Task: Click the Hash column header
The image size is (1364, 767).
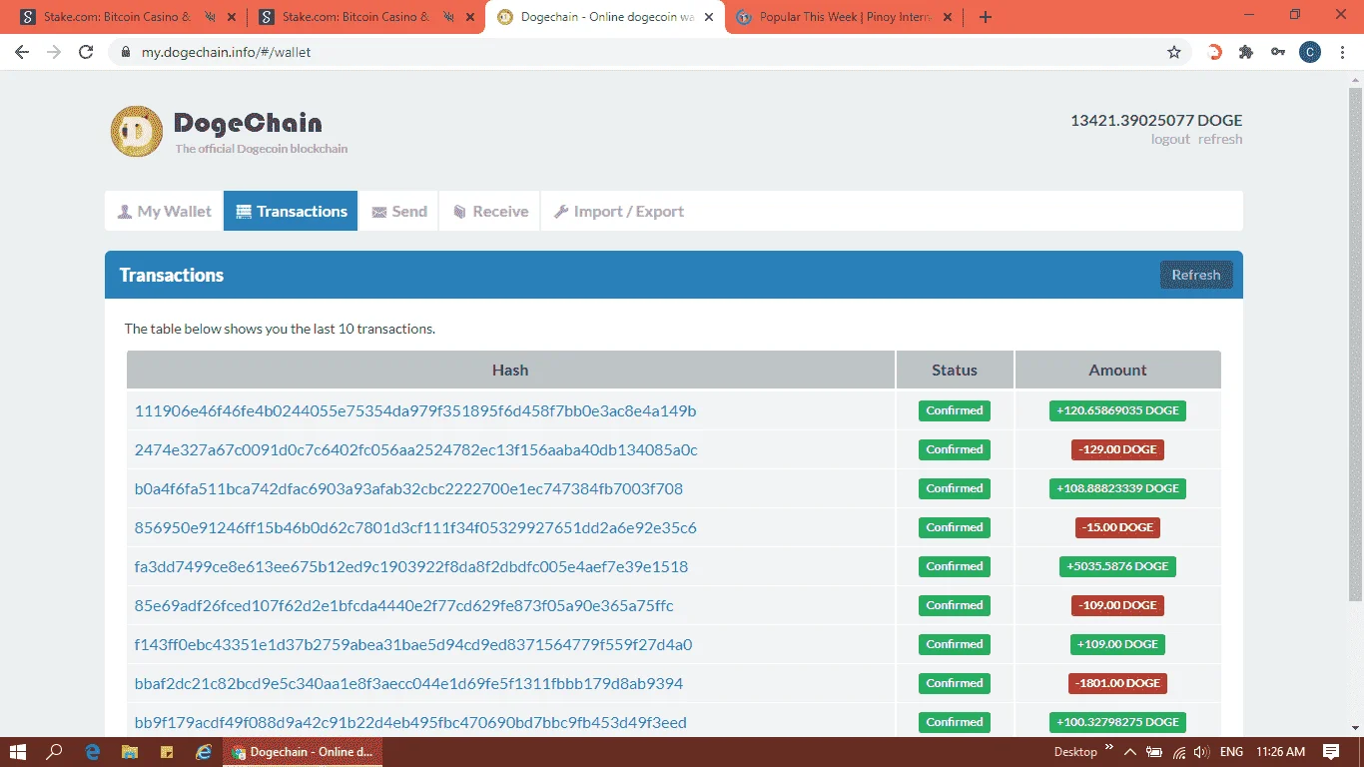Action: tap(510, 370)
